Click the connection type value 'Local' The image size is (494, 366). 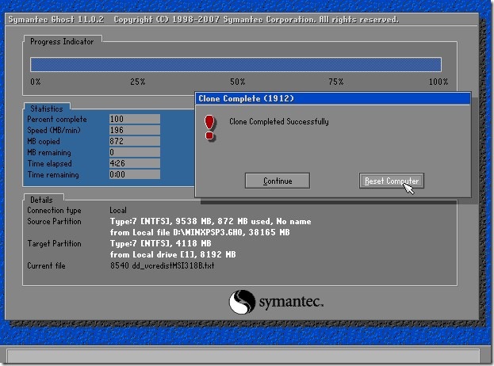[x=118, y=210]
